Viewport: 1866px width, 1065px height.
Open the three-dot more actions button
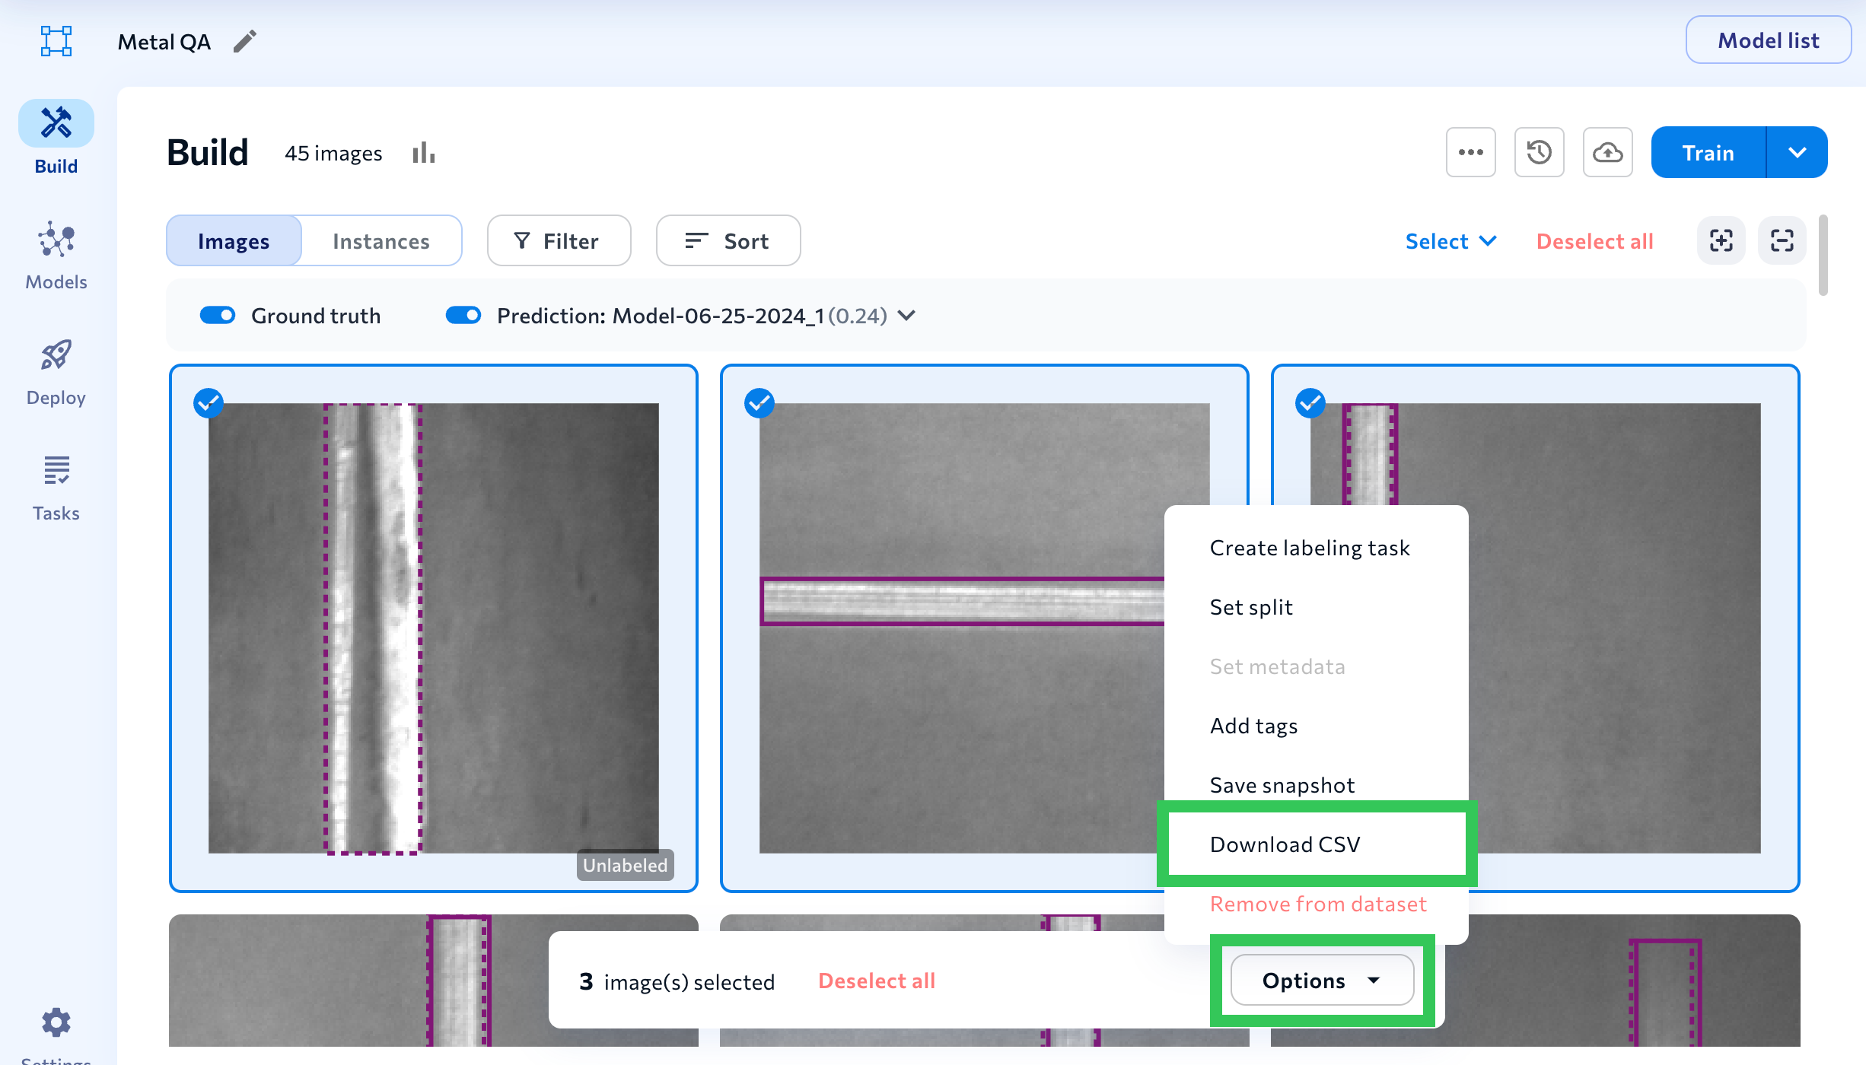(1471, 152)
